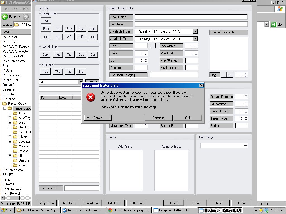
Task: Click the Max Ammo spinner arrows
Action: (196, 46)
